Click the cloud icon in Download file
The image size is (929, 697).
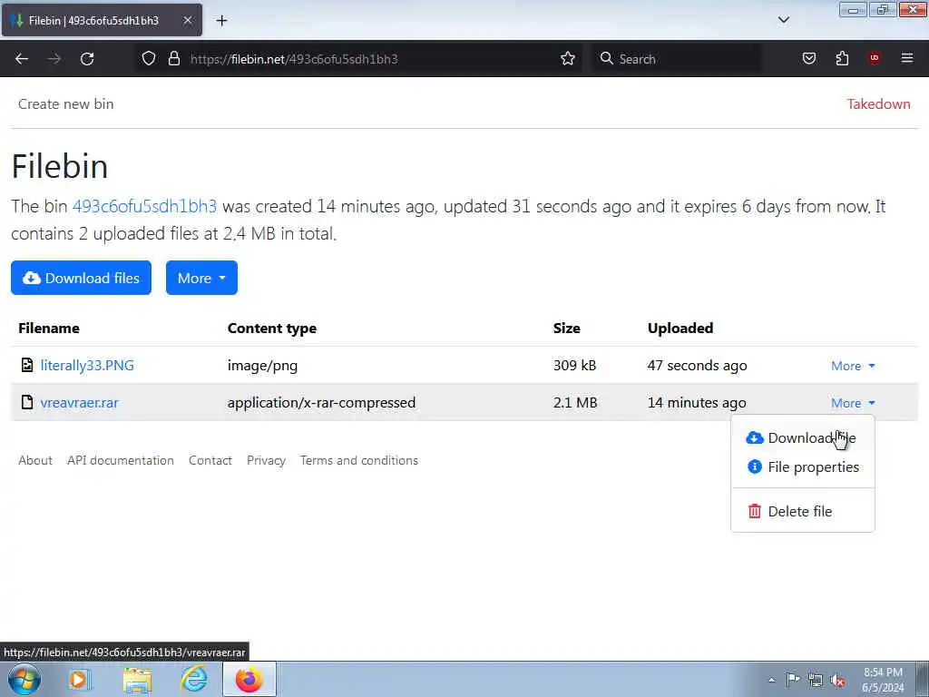[754, 438]
